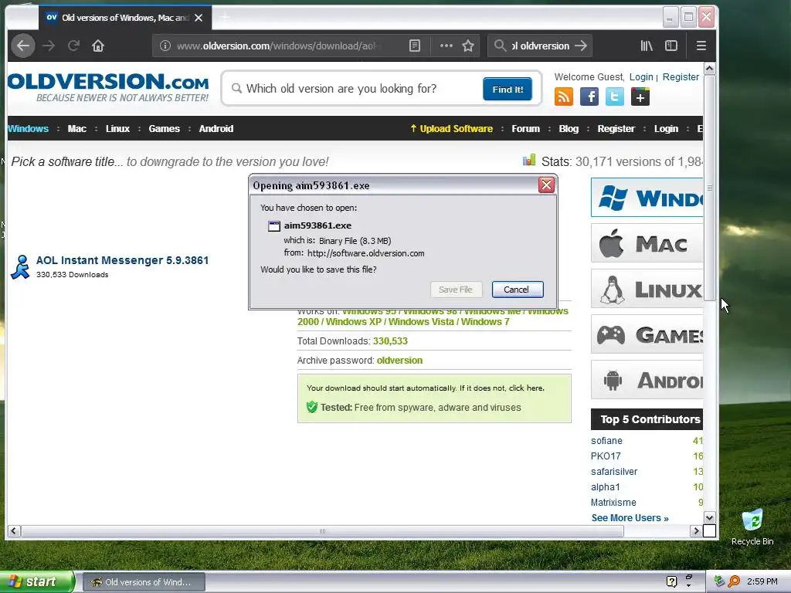Go back using Firefox back arrow

pos(23,46)
